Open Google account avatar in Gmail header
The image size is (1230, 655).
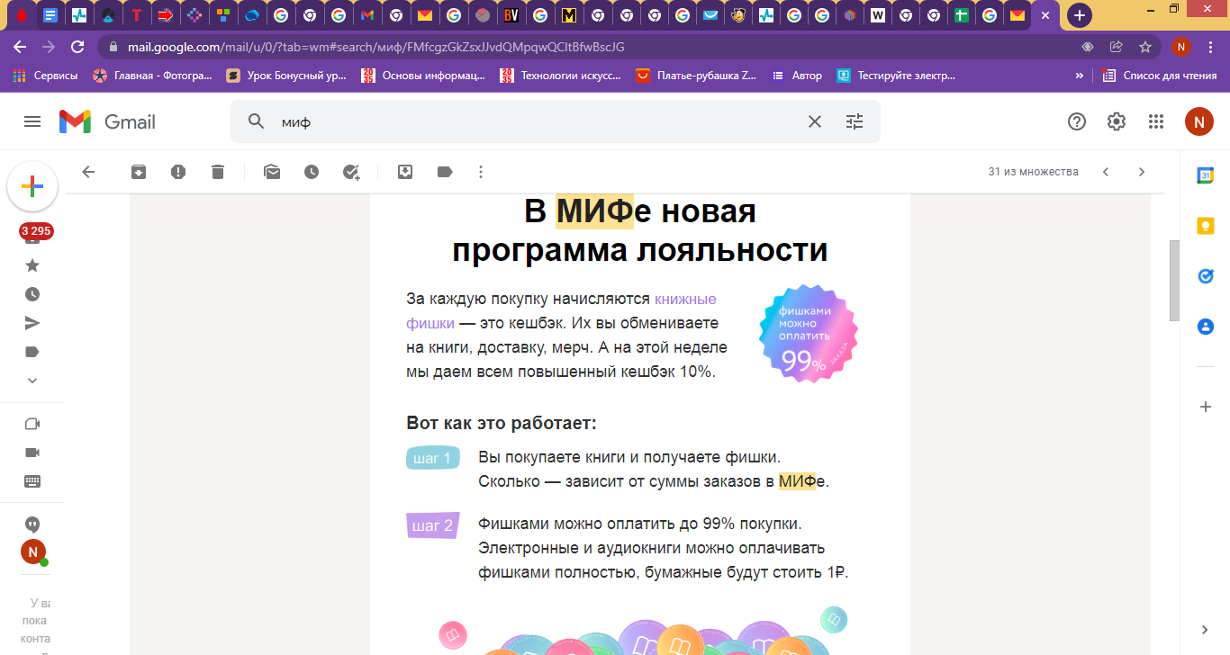coord(1199,121)
